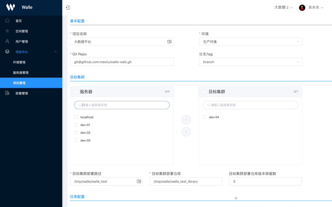This screenshot has width=332, height=207.
Task: Collapse the sidebar with the menu fold icon
Action: [x=68, y=8]
